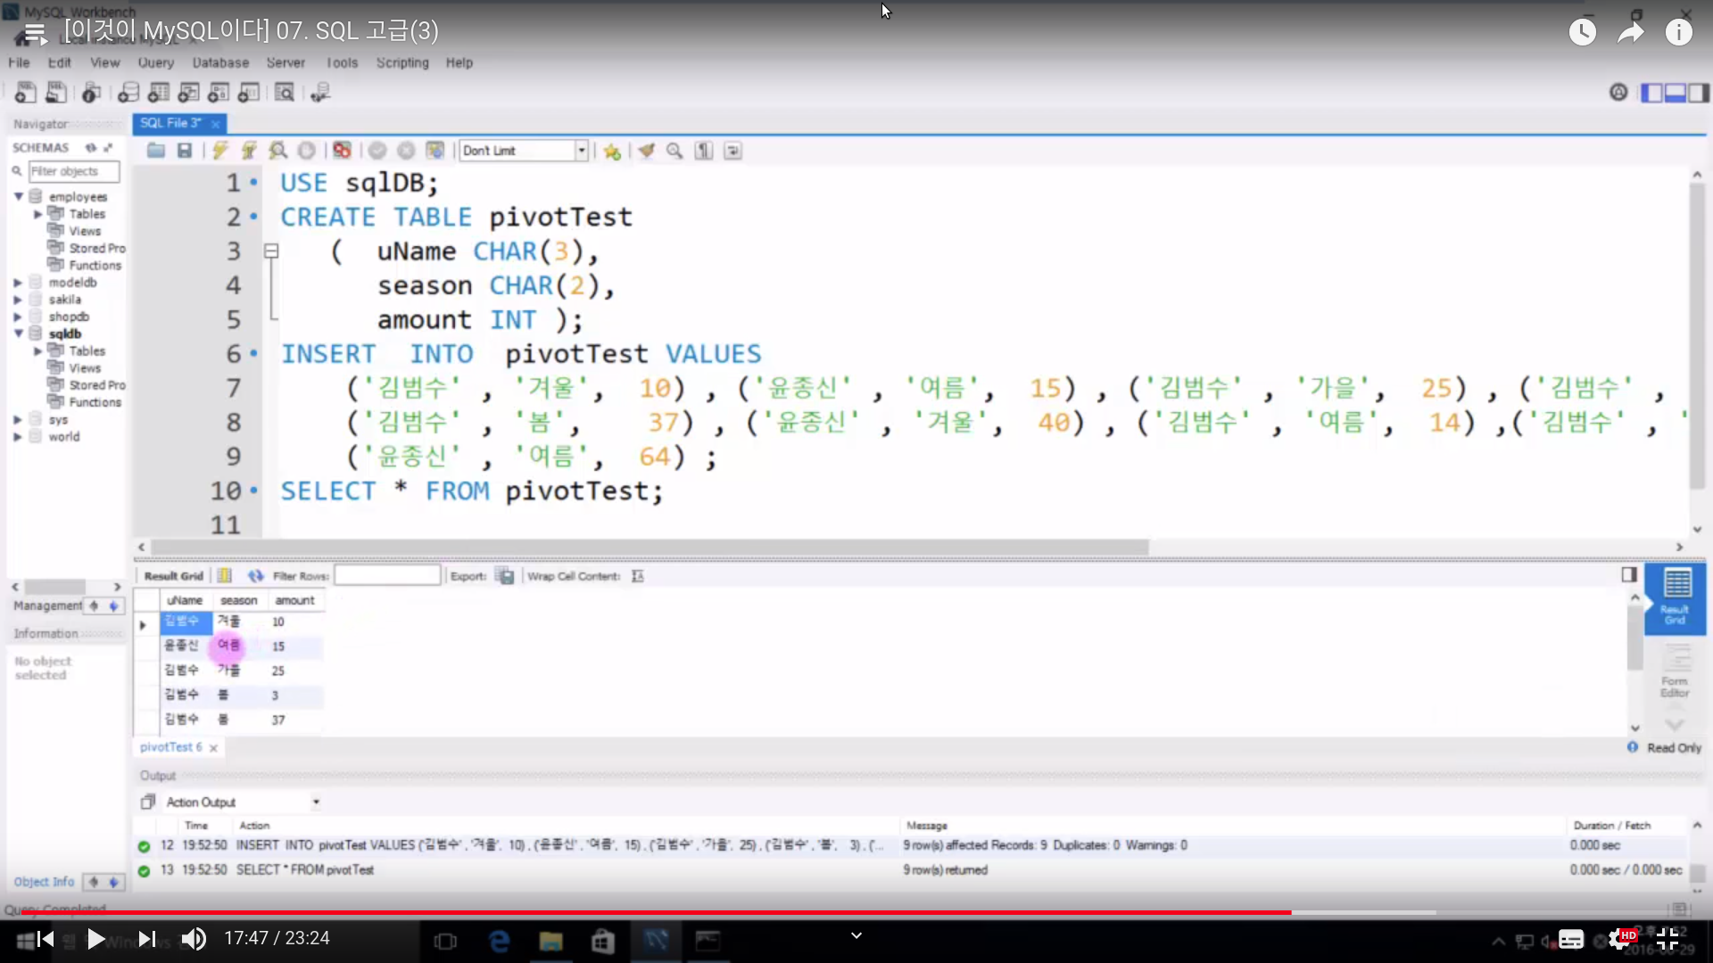This screenshot has width=1713, height=963.
Task: Toggle result side panel icon
Action: [x=1629, y=575]
